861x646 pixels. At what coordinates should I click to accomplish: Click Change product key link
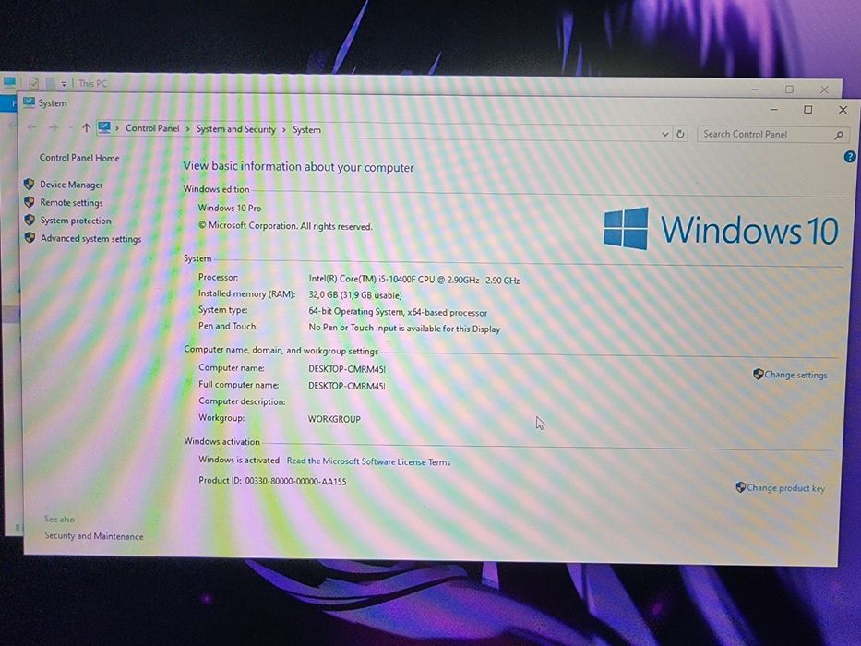[x=785, y=488]
